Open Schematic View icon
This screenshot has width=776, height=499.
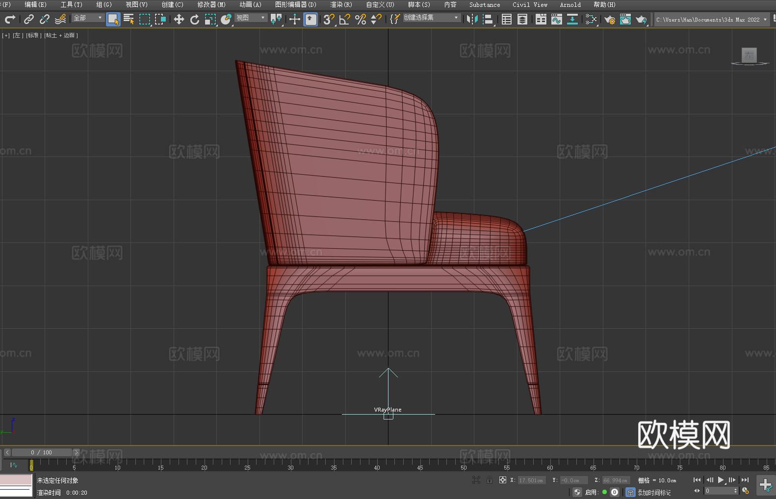591,19
